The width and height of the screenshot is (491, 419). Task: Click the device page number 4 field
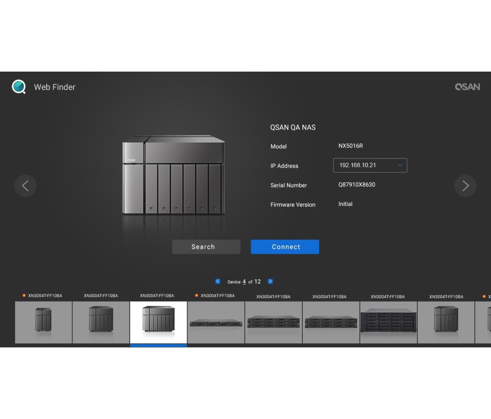click(x=244, y=282)
